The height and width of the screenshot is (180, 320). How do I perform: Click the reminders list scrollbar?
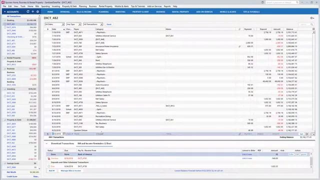click(x=311, y=160)
